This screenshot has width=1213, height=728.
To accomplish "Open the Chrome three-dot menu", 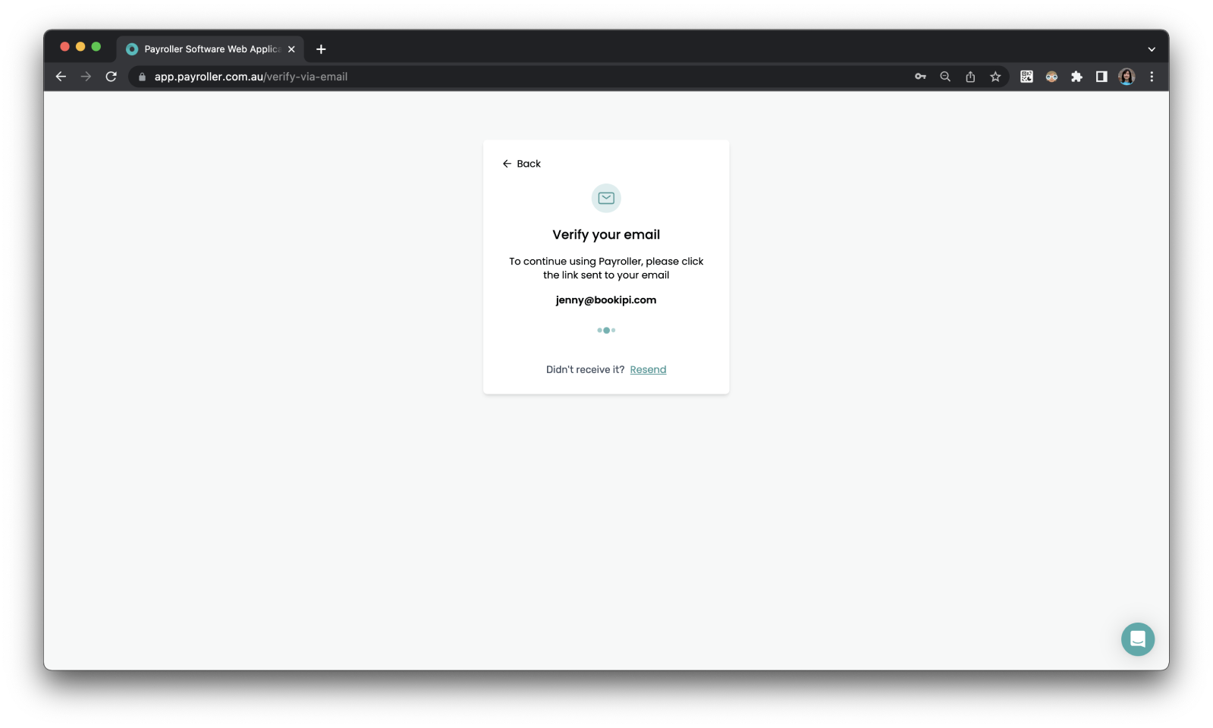I will [x=1152, y=77].
